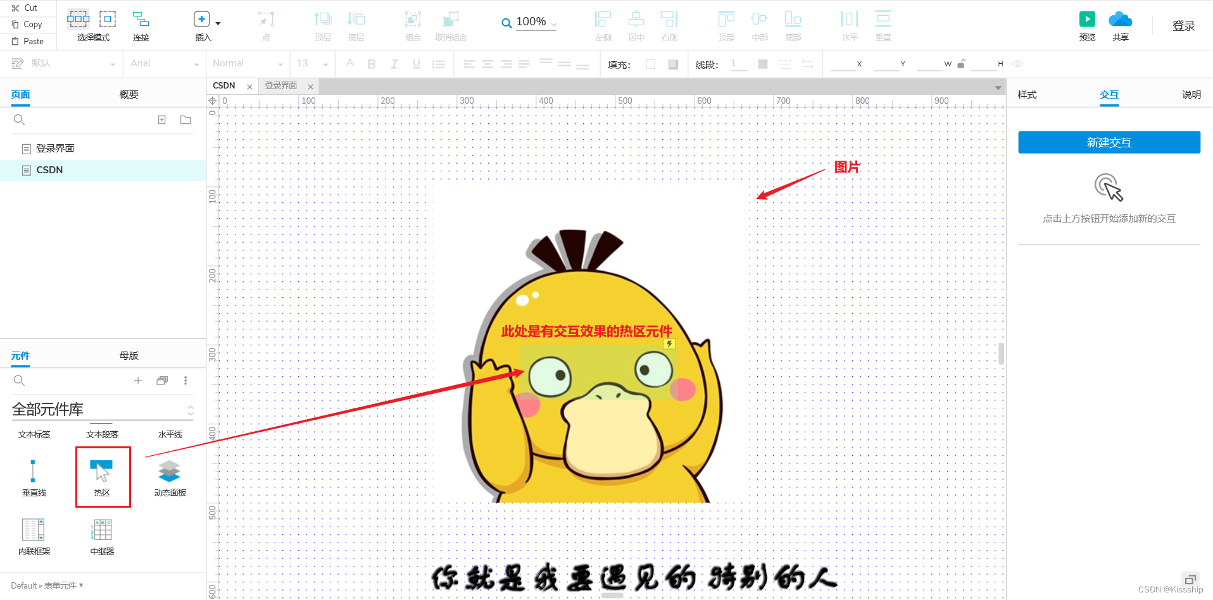This screenshot has width=1213, height=600.
Task: Select the 动态面板 dynamic panel widget
Action: tap(170, 478)
